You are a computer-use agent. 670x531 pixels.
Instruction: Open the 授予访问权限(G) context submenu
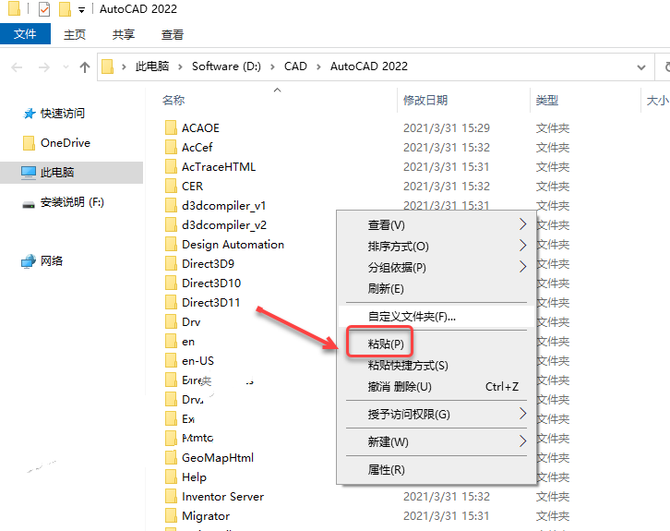tap(437, 415)
